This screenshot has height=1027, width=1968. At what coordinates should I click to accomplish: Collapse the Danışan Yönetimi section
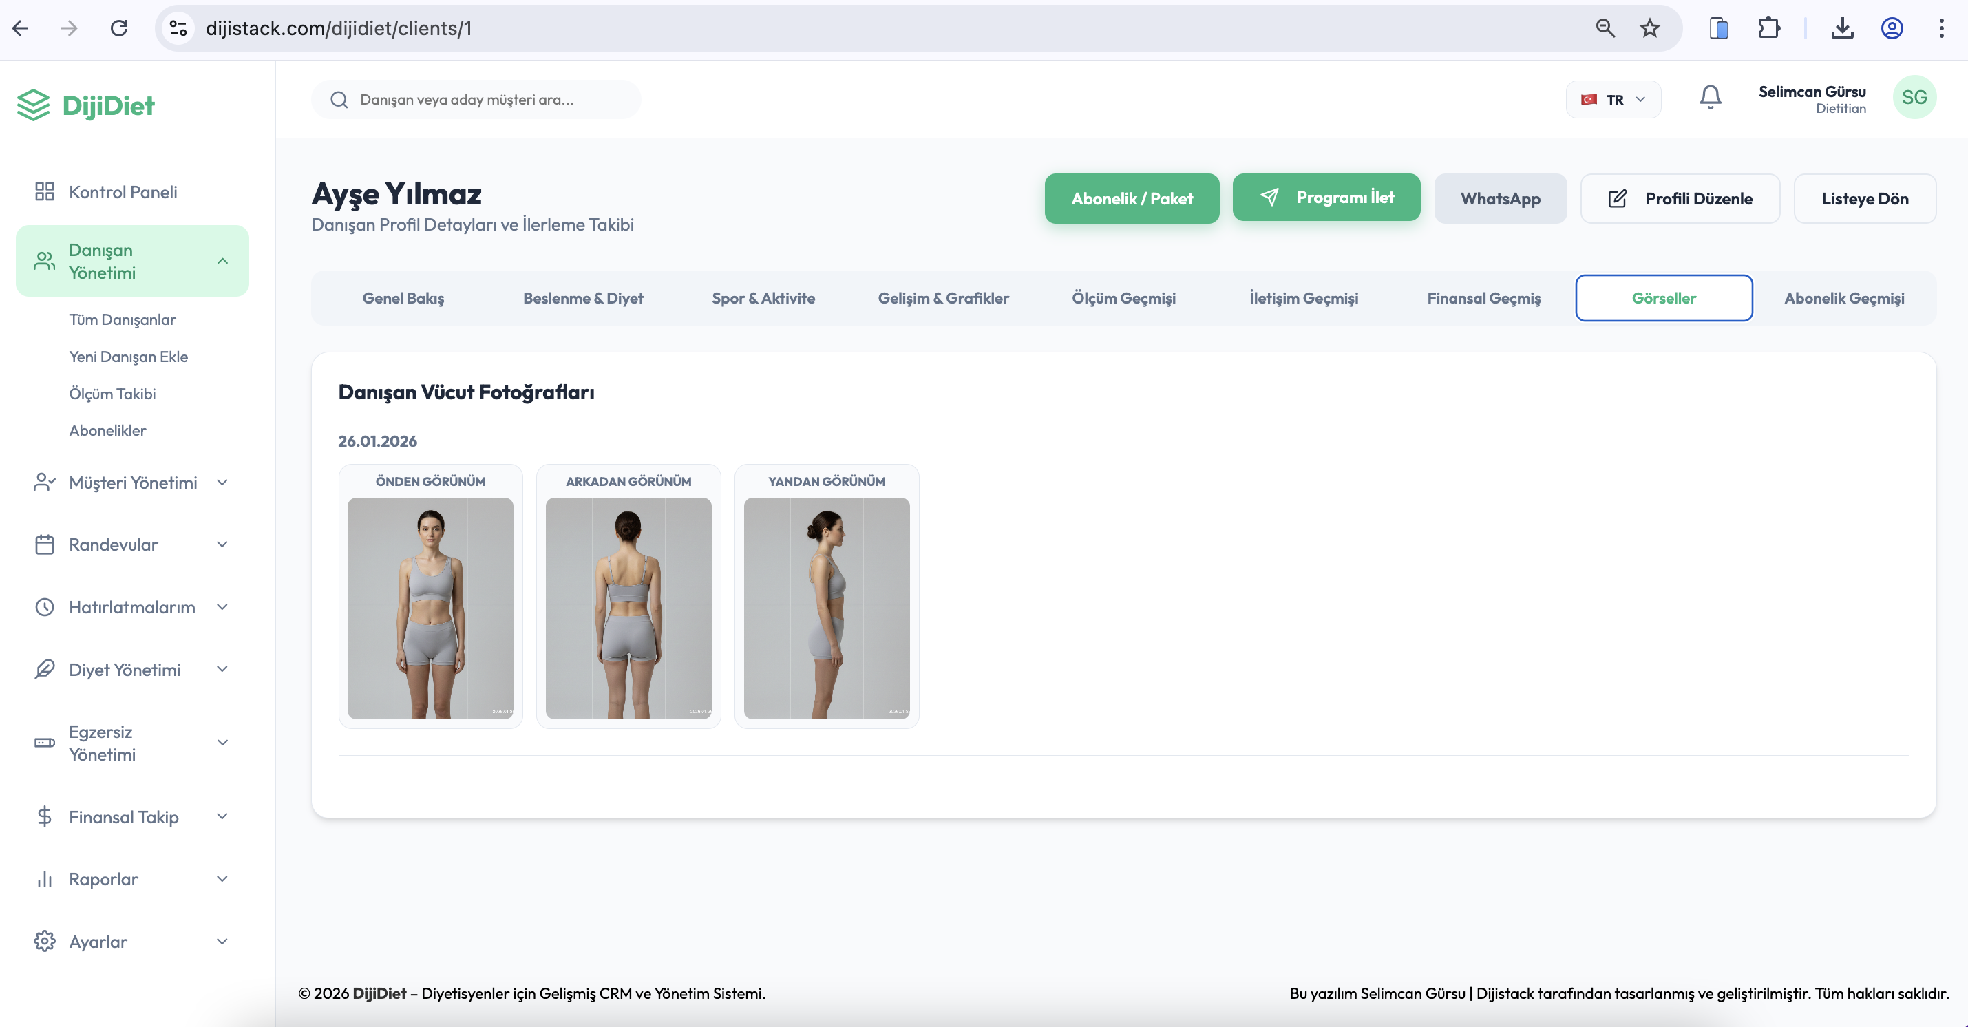[222, 261]
